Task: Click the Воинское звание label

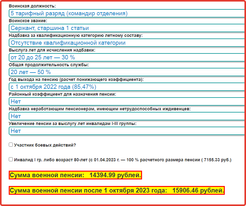Action: 28,21
